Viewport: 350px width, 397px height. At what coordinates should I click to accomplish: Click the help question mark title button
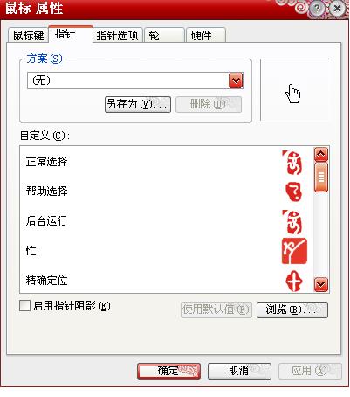point(317,8)
